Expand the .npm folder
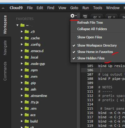Screen dimensions: 125x128 click(x=22, y=70)
